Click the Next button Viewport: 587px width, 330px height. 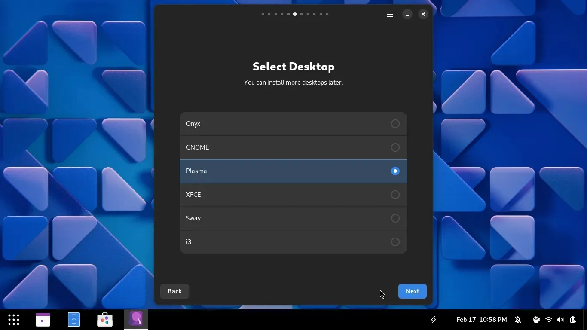pyautogui.click(x=412, y=291)
